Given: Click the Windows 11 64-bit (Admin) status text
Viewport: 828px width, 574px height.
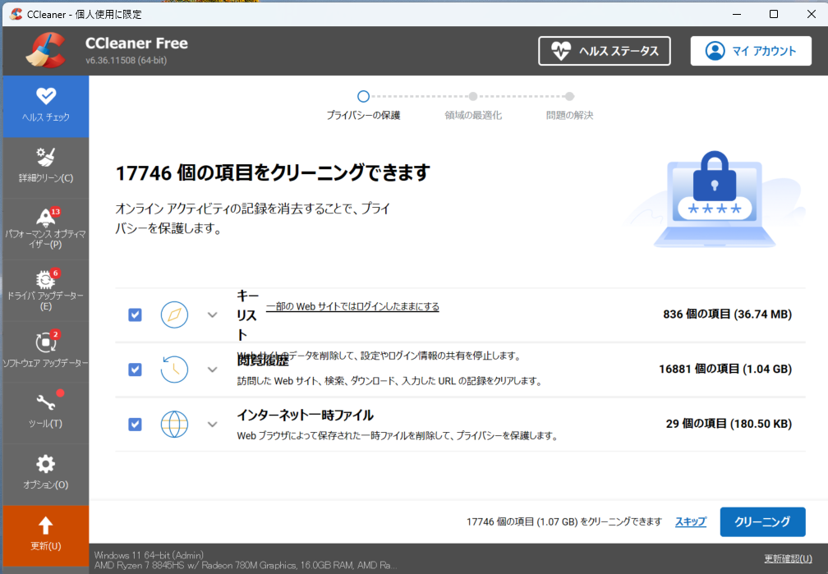Looking at the screenshot, I should [x=149, y=555].
